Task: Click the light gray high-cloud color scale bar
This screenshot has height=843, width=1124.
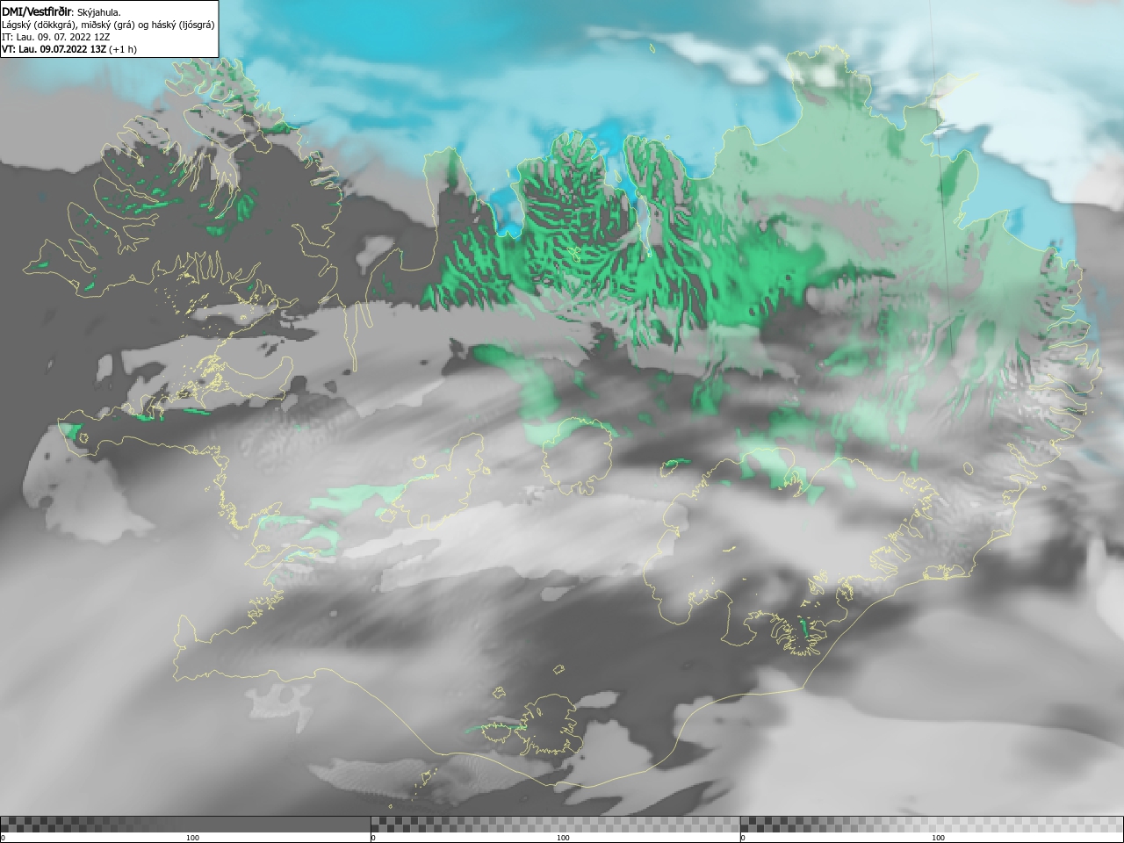Action: [x=932, y=824]
